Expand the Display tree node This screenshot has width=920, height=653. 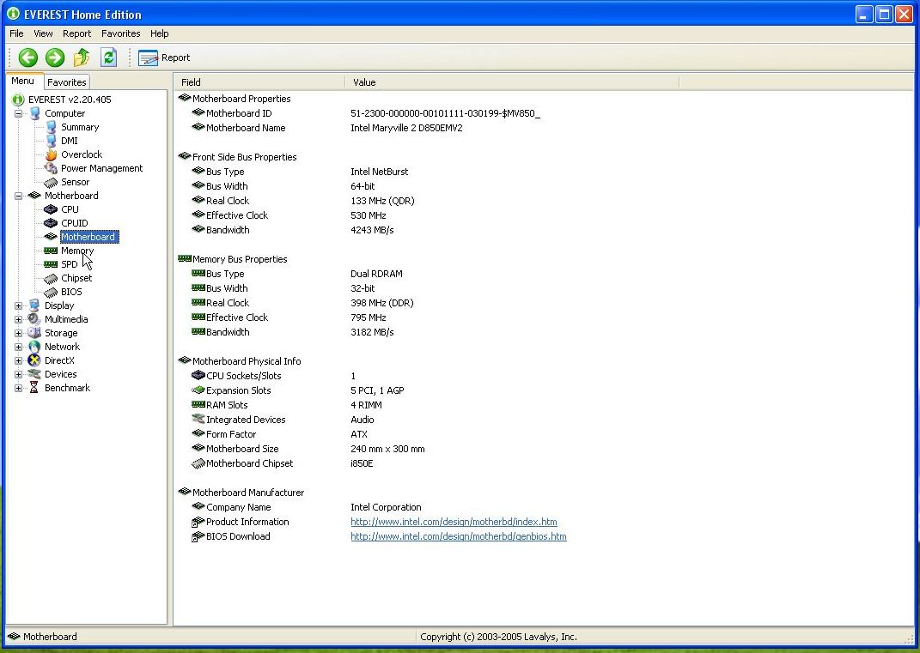tap(19, 306)
